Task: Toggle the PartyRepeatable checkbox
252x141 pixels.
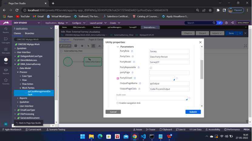Action: (x=151, y=68)
